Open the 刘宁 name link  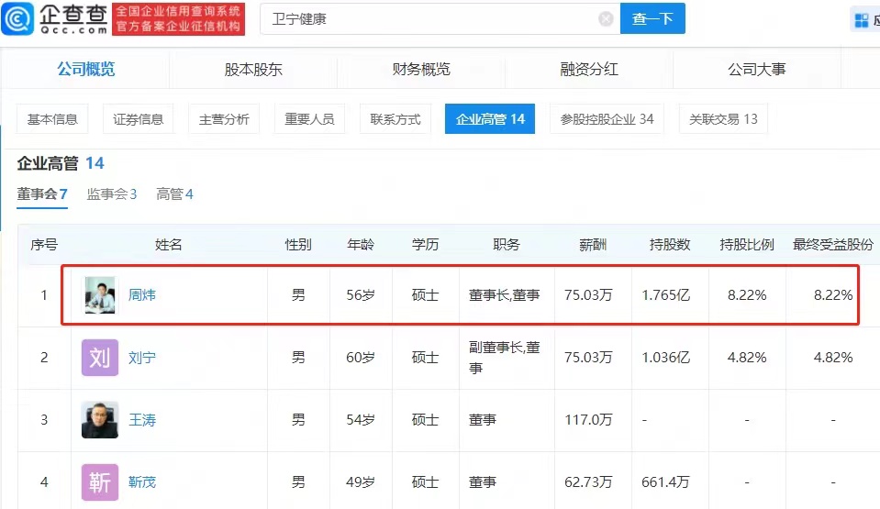(142, 358)
